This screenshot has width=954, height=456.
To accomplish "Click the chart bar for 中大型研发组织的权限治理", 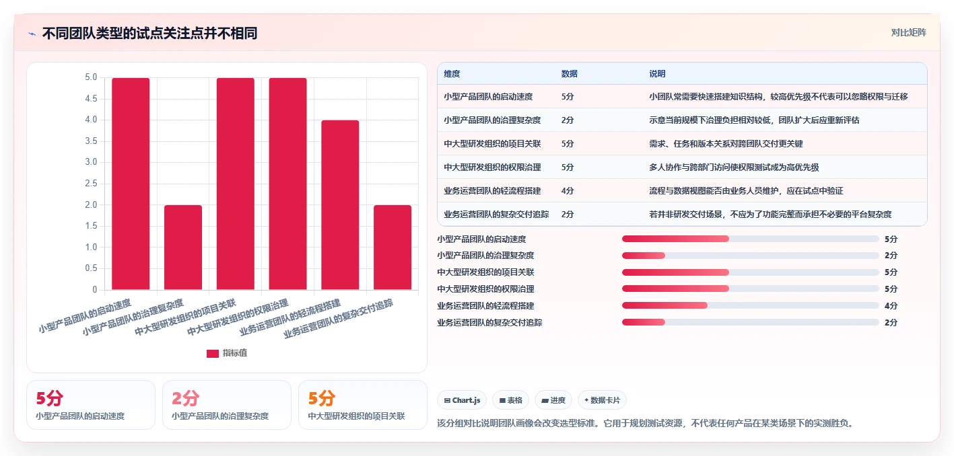I will [287, 184].
